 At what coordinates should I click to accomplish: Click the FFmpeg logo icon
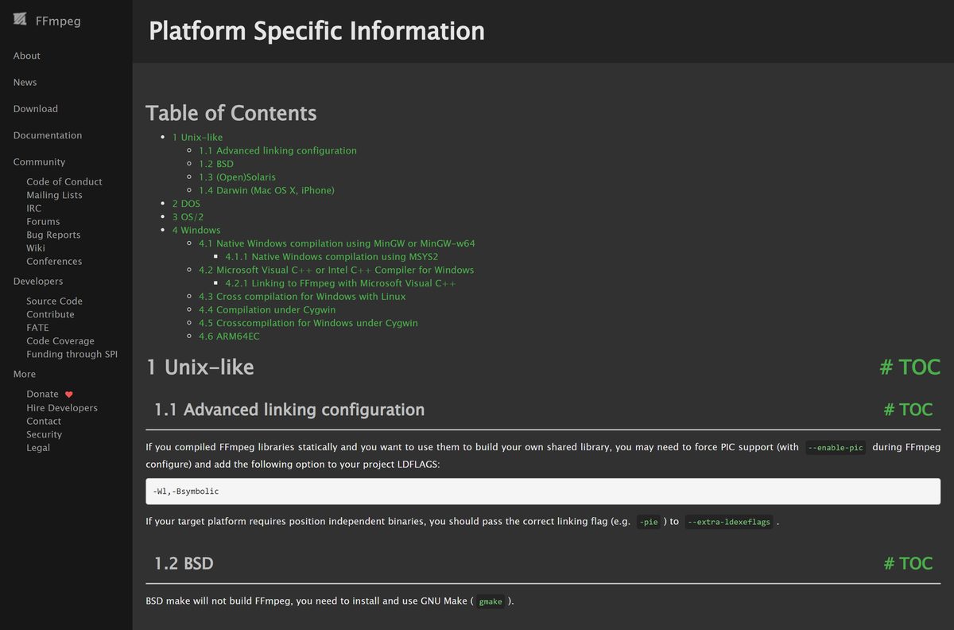(x=21, y=21)
